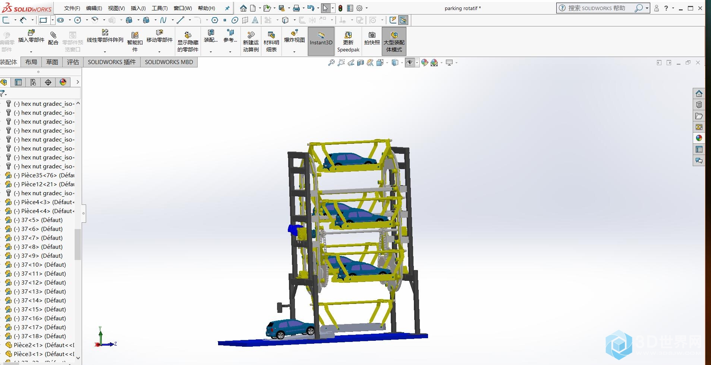Switch to the PropertyManager panel tab
This screenshot has width=711, height=365.
18,82
